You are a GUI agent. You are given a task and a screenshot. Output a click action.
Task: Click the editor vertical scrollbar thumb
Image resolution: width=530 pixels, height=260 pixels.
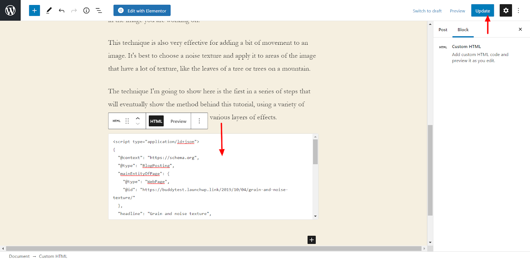coord(430,170)
